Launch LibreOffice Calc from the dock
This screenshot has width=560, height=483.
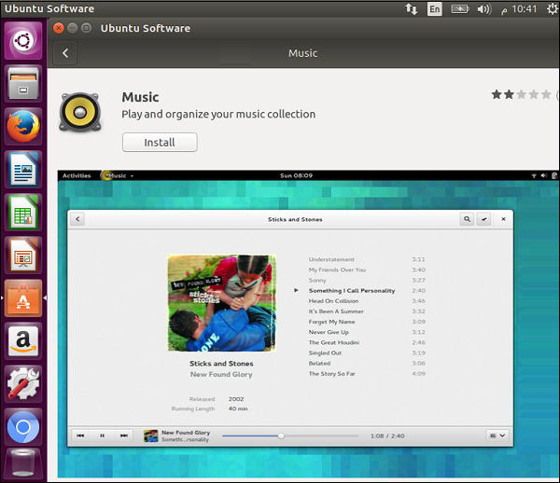23,212
